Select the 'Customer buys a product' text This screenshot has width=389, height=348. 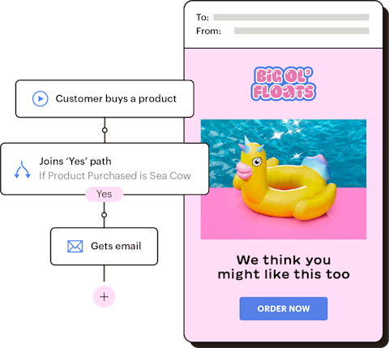click(x=116, y=99)
